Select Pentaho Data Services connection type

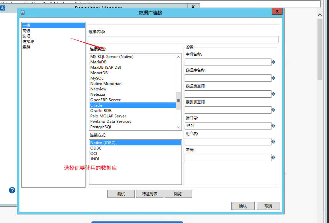tap(133, 122)
